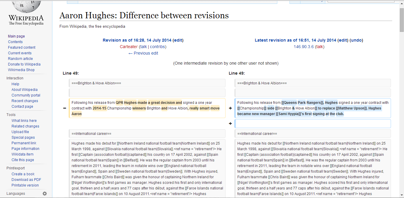Click right '===Brighton & Hove Albion===' diff line
This screenshot has height=198, width=404.
click(313, 83)
